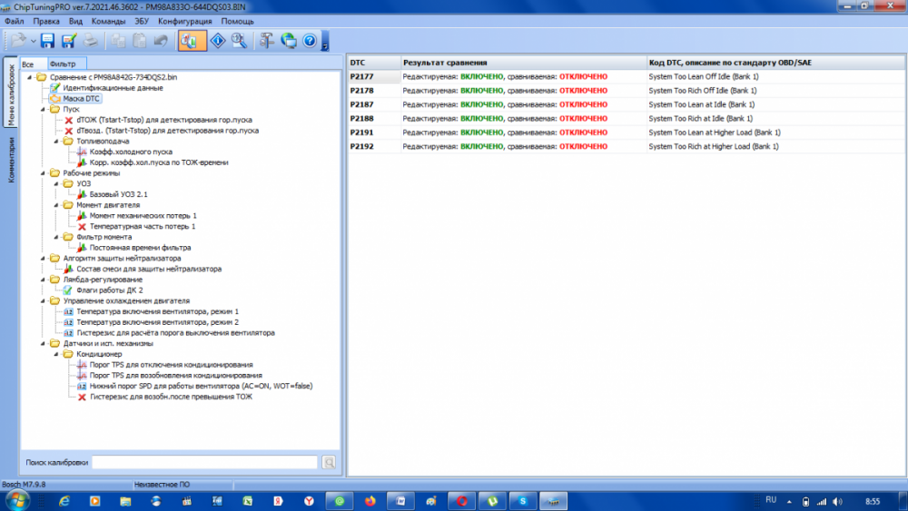Open the Файл menu
Image resolution: width=908 pixels, height=511 pixels.
(15, 21)
